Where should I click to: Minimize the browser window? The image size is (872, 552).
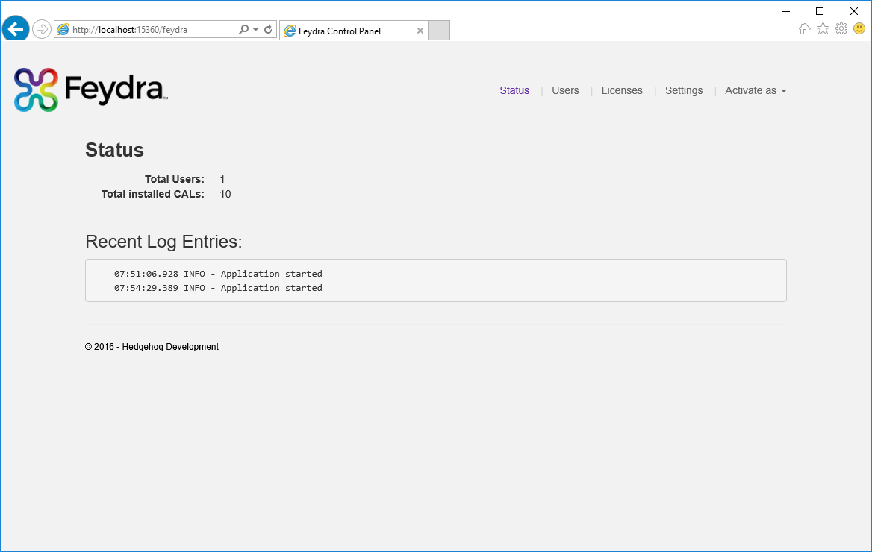(x=786, y=11)
